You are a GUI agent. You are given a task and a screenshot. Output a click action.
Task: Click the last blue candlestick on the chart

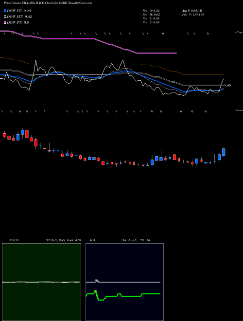(x=224, y=152)
